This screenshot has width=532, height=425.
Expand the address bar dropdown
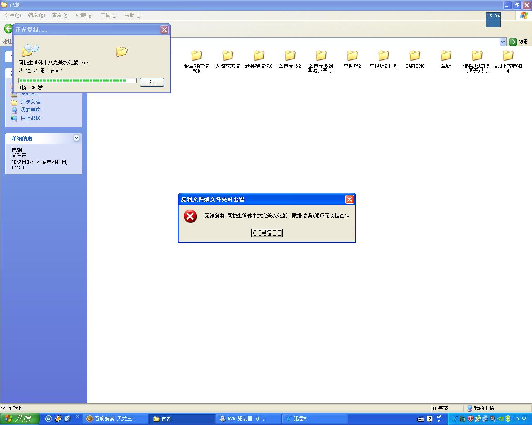pos(502,42)
